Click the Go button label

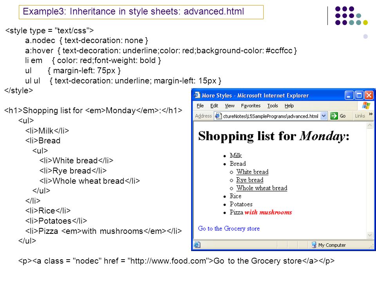coord(343,116)
